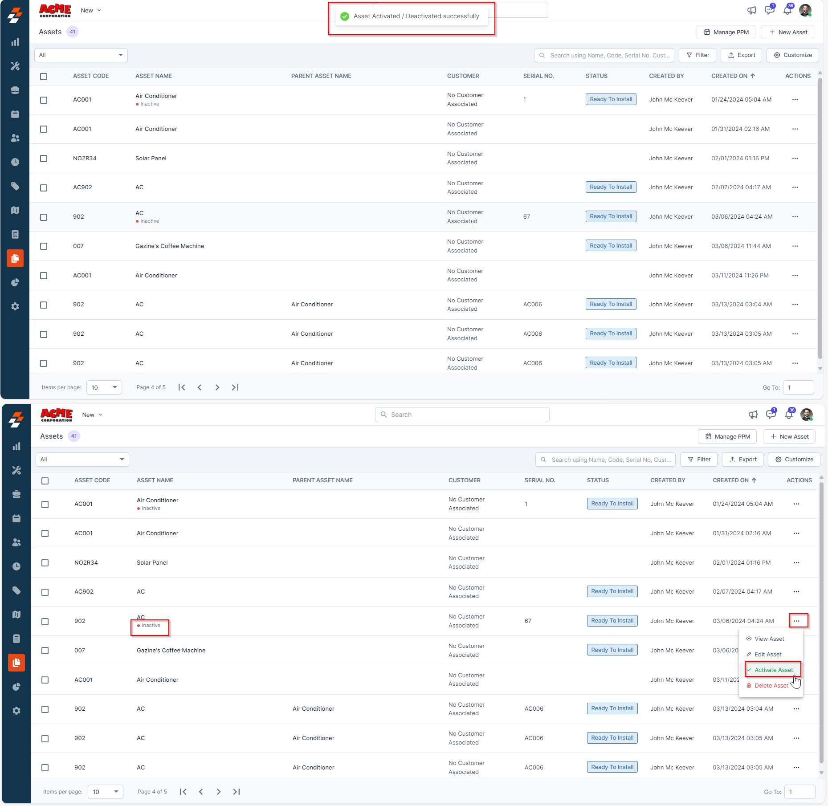Screen dimensions: 828x806
Task: Expand items per page dropdown in lower window
Action: (x=106, y=792)
